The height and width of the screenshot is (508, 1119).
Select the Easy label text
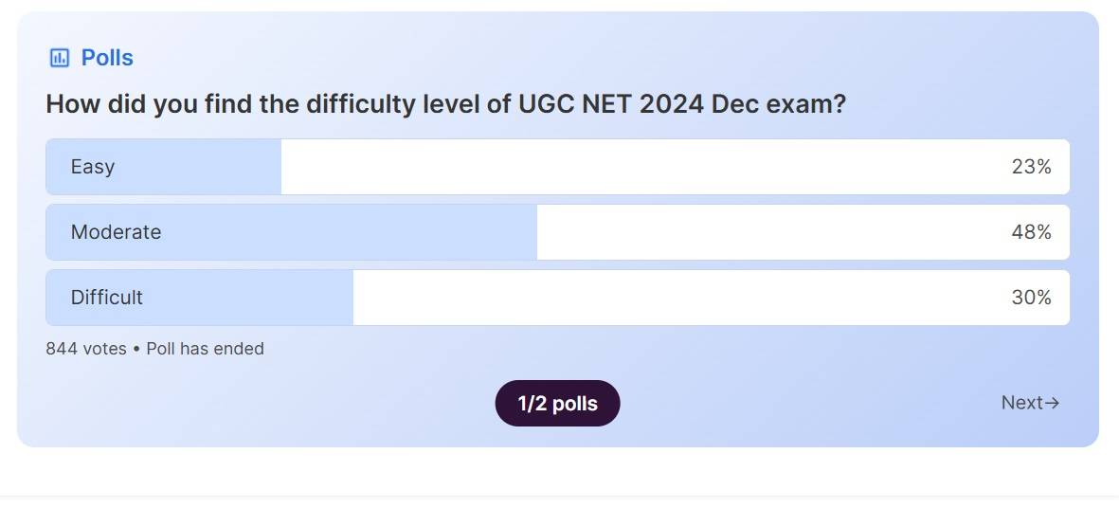93,167
